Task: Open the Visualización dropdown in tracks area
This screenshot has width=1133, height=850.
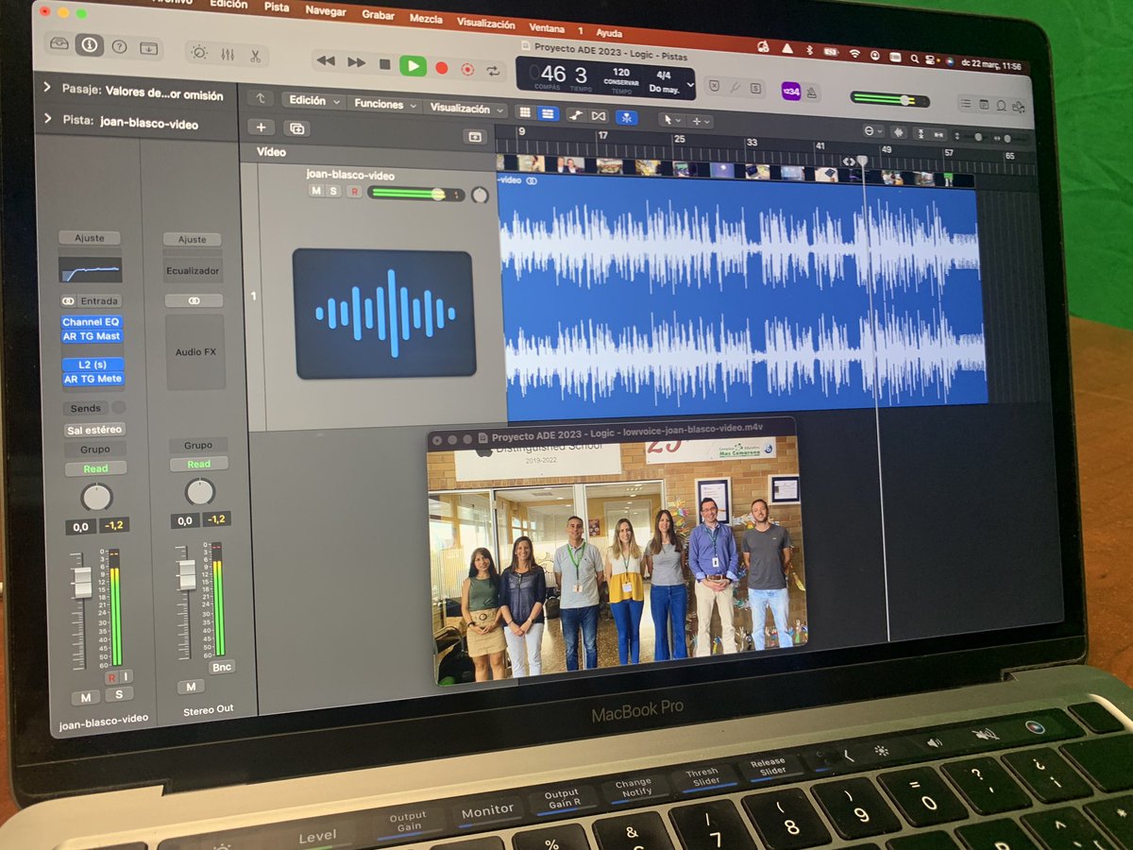Action: (x=465, y=109)
